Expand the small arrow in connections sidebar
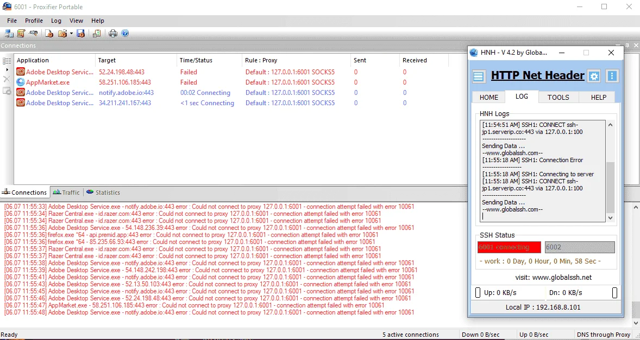This screenshot has width=640, height=340. (7, 70)
